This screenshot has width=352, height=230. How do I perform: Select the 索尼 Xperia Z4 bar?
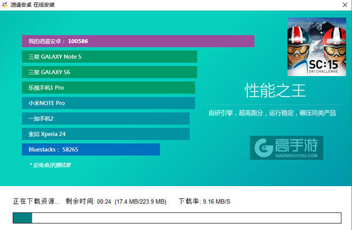[x=106, y=134]
